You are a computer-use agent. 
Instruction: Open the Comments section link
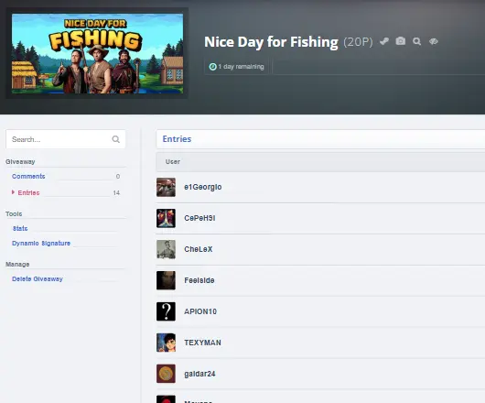coord(28,177)
